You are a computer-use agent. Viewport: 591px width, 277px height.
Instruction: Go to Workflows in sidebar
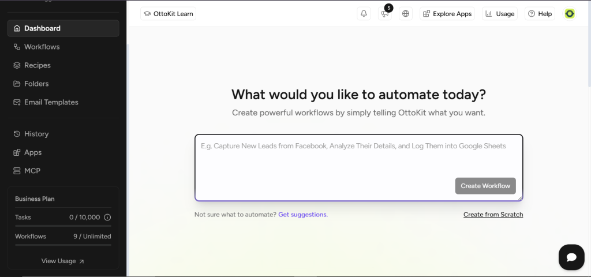(x=63, y=47)
